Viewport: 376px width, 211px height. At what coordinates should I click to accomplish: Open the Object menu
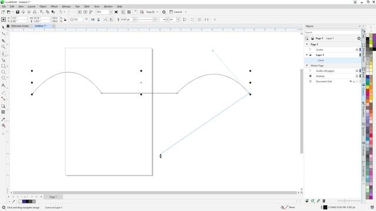click(43, 6)
